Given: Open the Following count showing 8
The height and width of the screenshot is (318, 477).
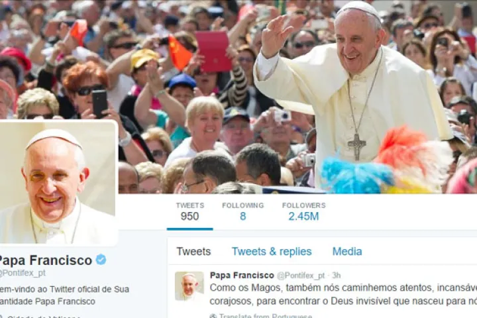Looking at the screenshot, I should click(242, 212).
